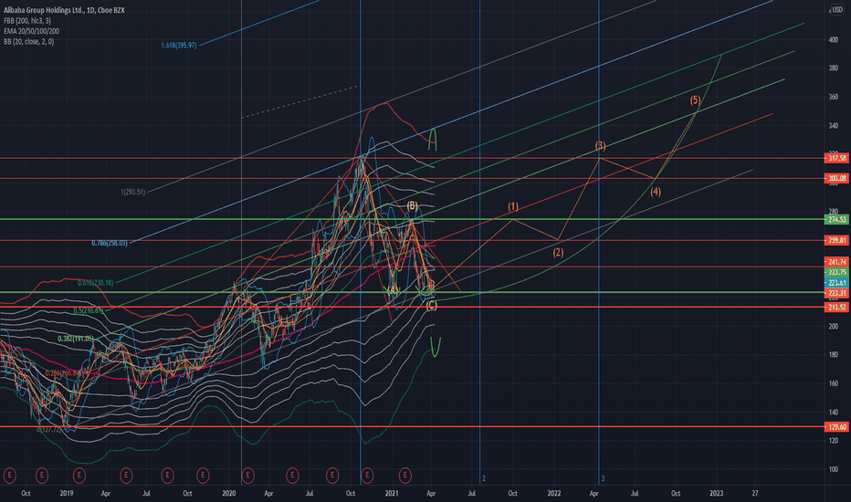
Task: Click the 2021 label on the time axis
Action: pos(392,493)
